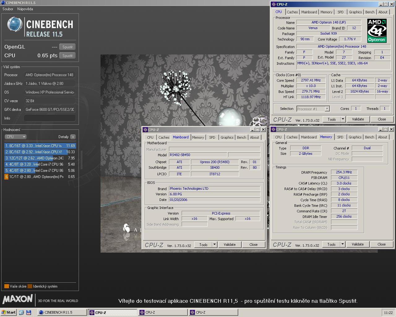Screen dimensions: 396x317
Task: Click Validate in the Mainboard window
Action: pyautogui.click(x=230, y=245)
